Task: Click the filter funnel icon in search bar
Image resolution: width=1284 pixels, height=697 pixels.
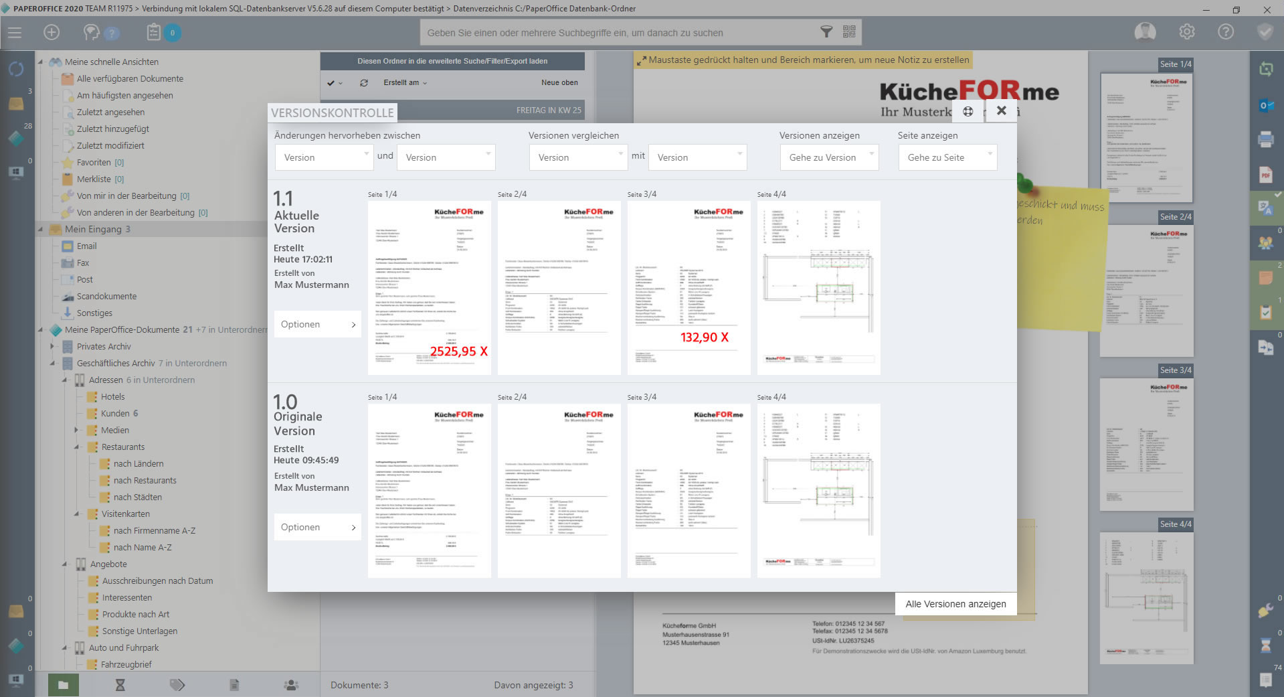Action: pos(826,32)
